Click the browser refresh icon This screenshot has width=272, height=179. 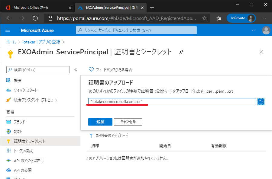[35, 18]
